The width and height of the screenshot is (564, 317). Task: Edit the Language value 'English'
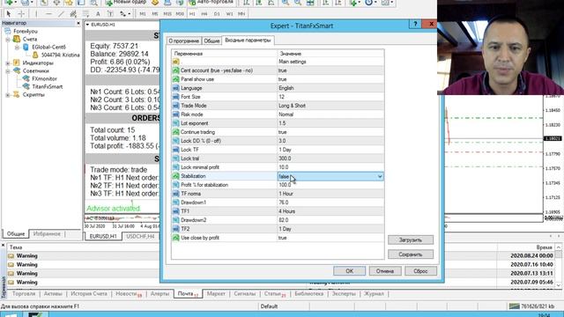pyautogui.click(x=330, y=88)
